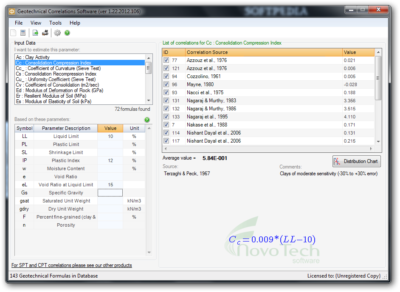Viewport: 400px width, 292px height.
Task: Click the Parameter Description column header
Action: point(66,128)
